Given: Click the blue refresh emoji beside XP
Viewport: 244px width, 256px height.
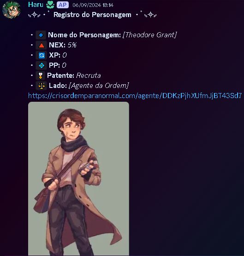Looking at the screenshot, I should pos(42,55).
